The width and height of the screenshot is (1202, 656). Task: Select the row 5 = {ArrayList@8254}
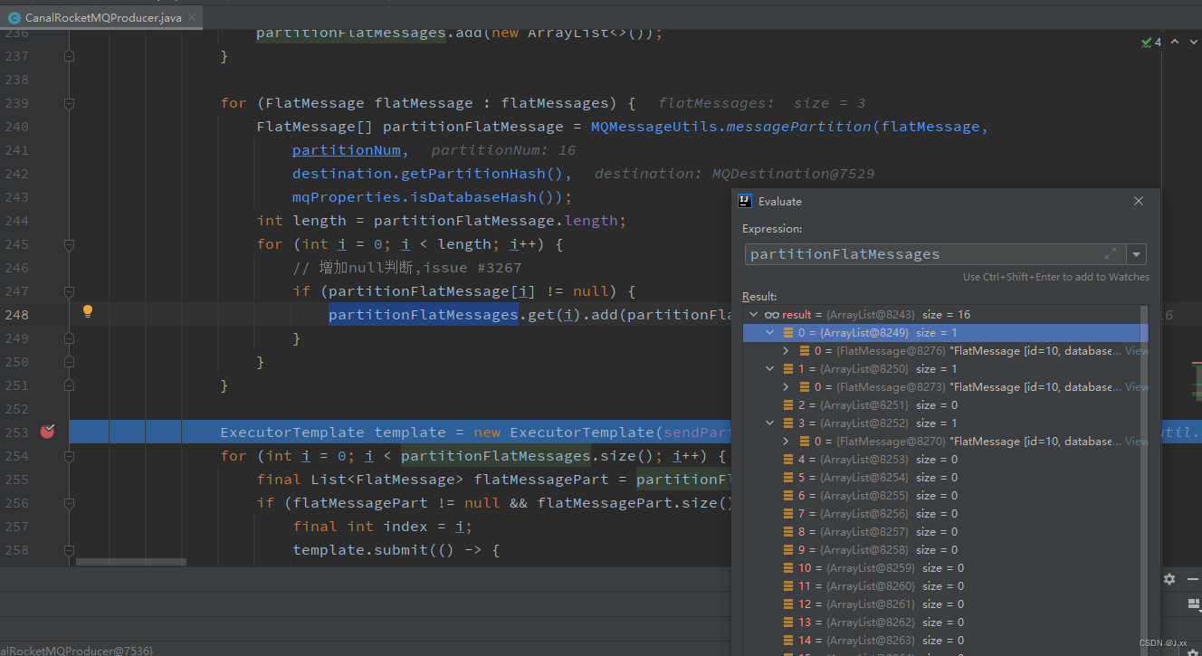[940, 477]
